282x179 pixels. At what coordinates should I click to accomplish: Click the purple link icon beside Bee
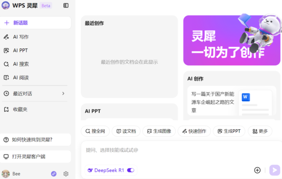point(54,174)
